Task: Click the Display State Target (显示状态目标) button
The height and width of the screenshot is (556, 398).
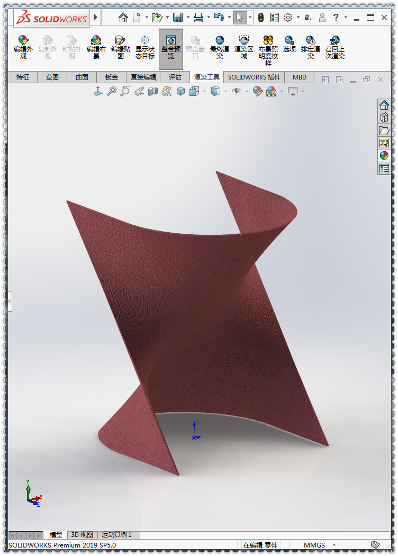Action: click(x=144, y=47)
